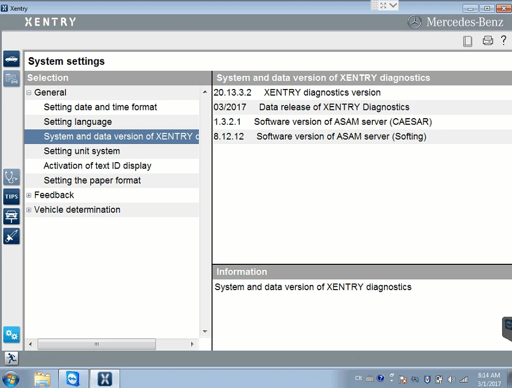Image resolution: width=512 pixels, height=388 pixels.
Task: Click the CH language indicator
Action: (359, 378)
